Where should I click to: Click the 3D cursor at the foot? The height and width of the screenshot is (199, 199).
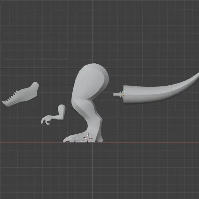tap(88, 138)
